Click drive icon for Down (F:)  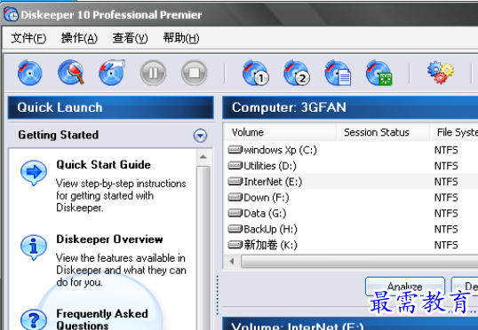[235, 197]
